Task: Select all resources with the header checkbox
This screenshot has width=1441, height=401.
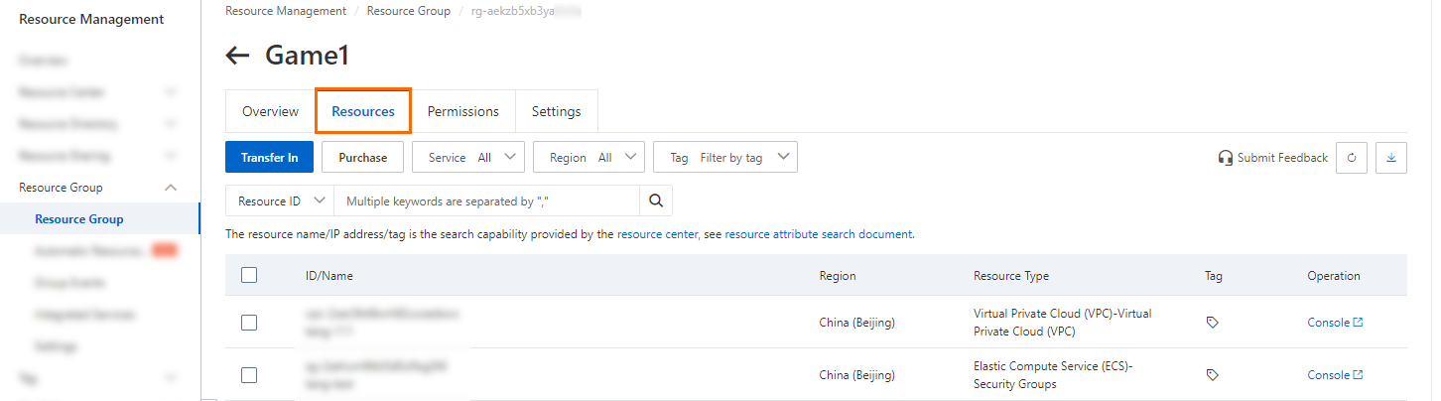Action: pyautogui.click(x=249, y=275)
